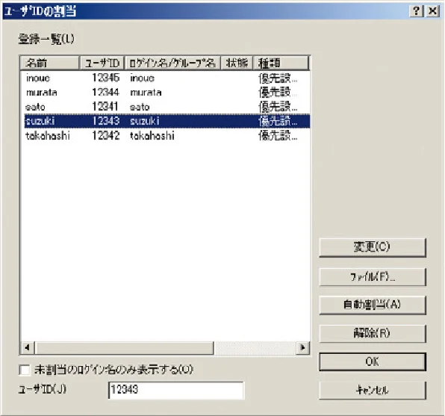The image size is (445, 416).
Task: Click the 種類 cell in inoue row
Action: (x=278, y=78)
